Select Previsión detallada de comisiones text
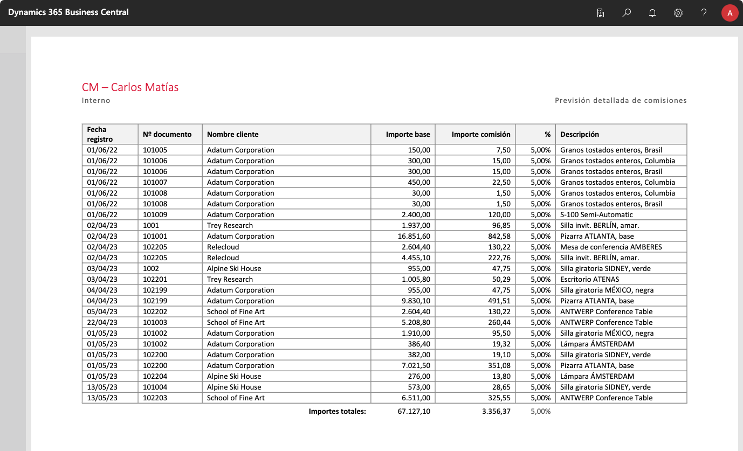 (621, 100)
